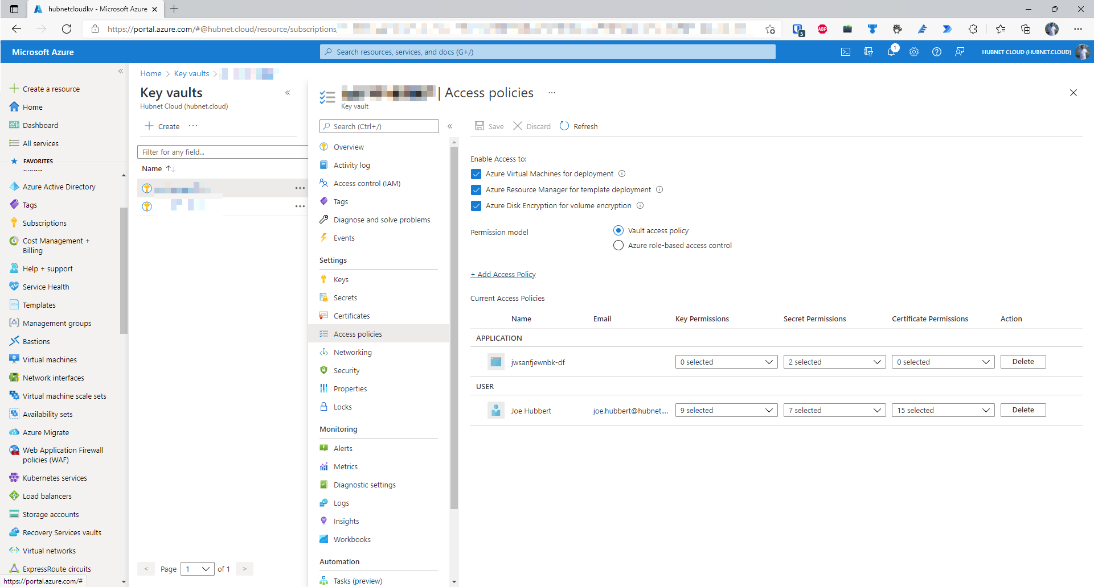
Task: Open the Page number dropdown
Action: [x=198, y=569]
